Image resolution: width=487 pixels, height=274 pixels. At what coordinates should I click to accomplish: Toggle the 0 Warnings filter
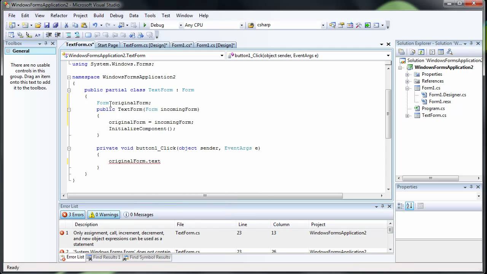103,215
